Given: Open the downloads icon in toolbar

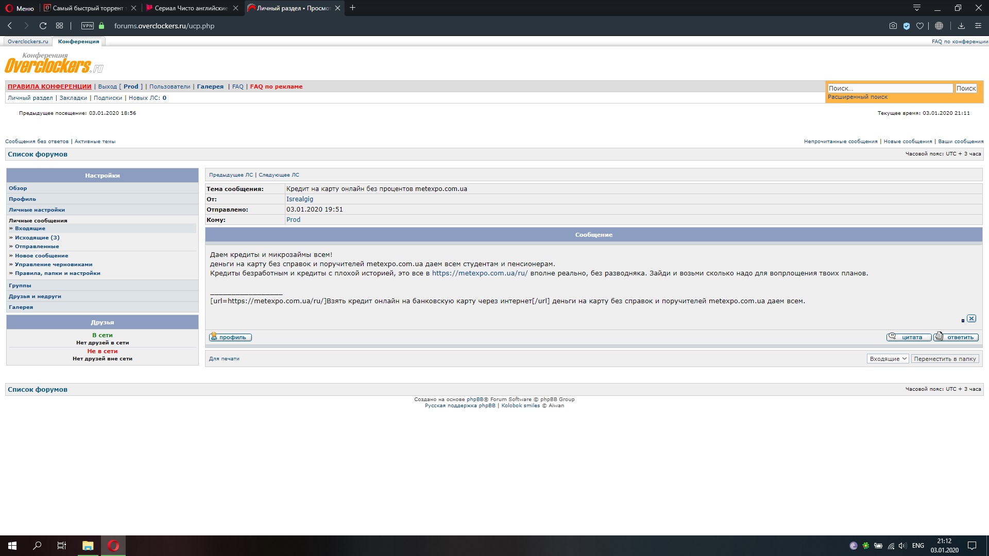Looking at the screenshot, I should [x=961, y=26].
